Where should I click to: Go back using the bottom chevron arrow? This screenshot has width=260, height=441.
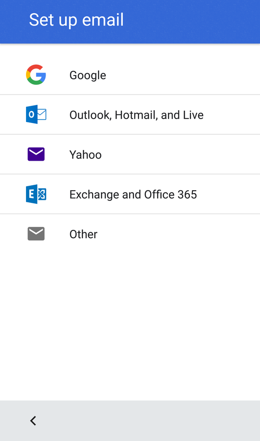33,421
